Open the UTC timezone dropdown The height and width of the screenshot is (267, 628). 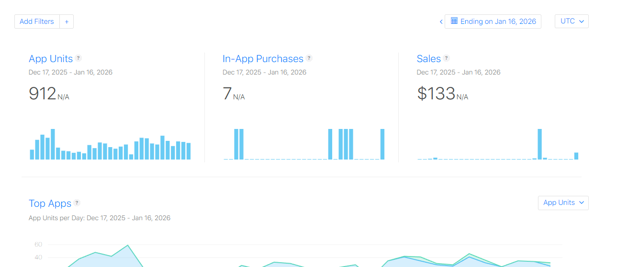coord(572,21)
